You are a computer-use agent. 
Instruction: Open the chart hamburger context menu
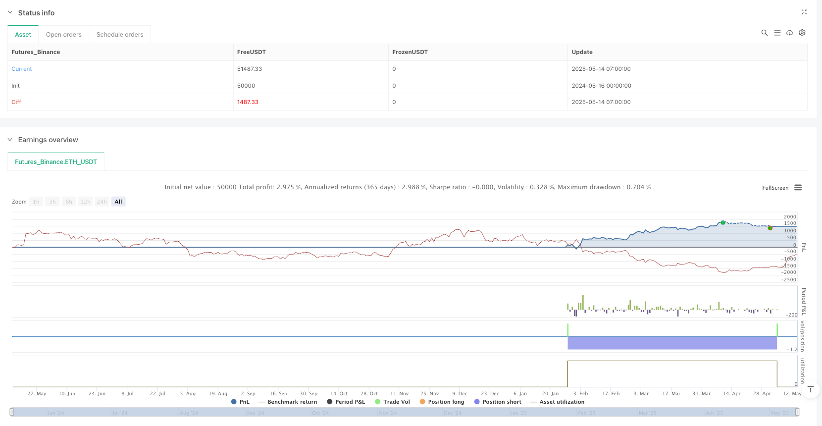(798, 188)
